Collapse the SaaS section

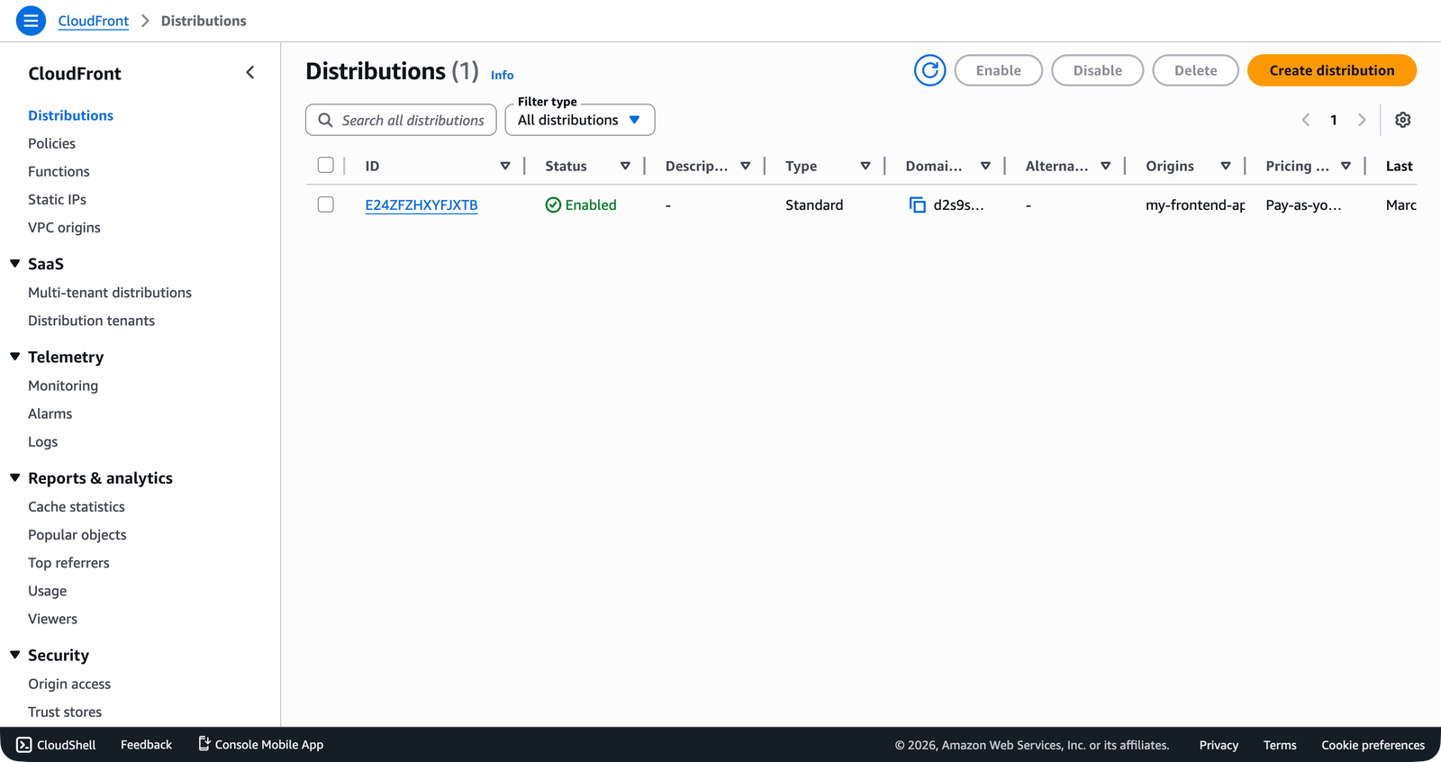tap(15, 264)
